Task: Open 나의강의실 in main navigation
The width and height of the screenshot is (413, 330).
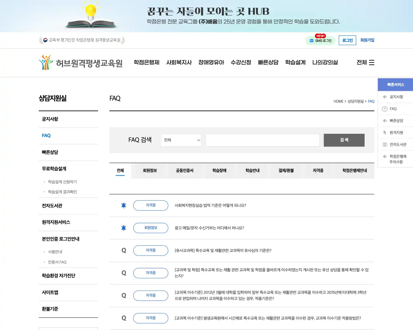Action: (325, 63)
